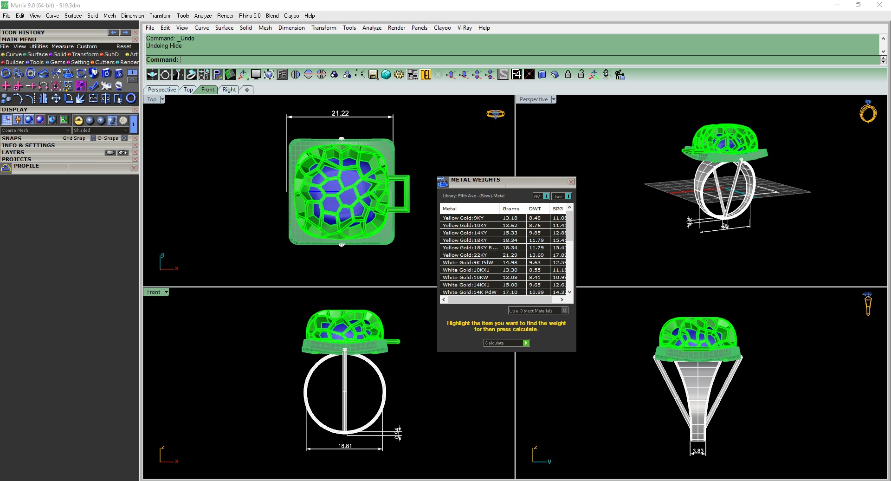Click the open padlock unlock icon

click(581, 74)
